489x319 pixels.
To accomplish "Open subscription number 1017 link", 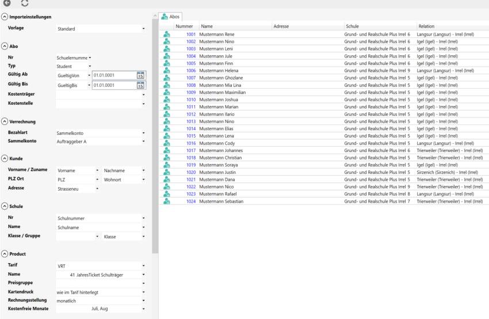I will click(x=191, y=150).
